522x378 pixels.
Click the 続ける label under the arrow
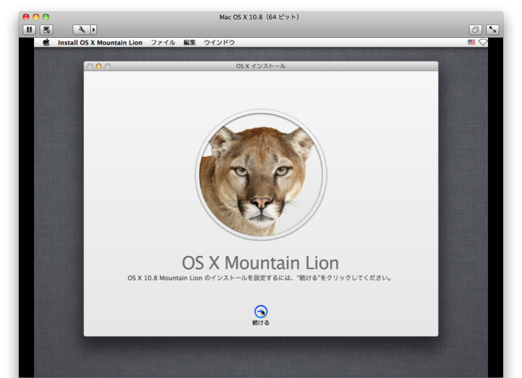260,323
